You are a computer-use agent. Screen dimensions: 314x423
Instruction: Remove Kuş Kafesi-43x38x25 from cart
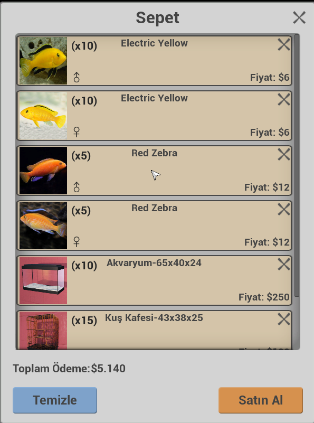(x=284, y=319)
